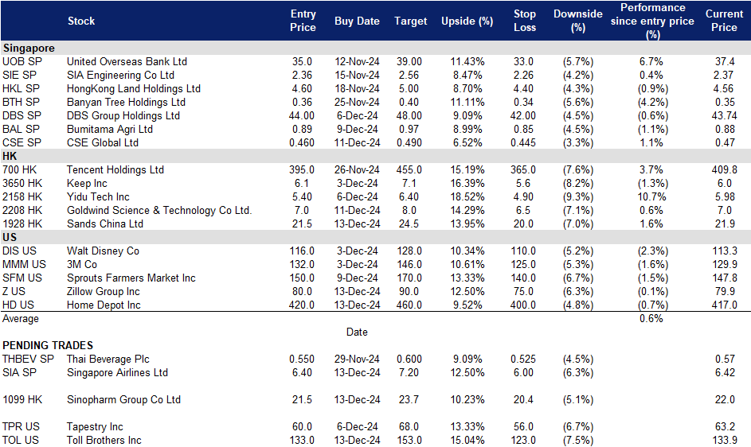Click Singapore Airlines' stop loss '6.00'
The height and width of the screenshot is (447, 751).
(523, 372)
